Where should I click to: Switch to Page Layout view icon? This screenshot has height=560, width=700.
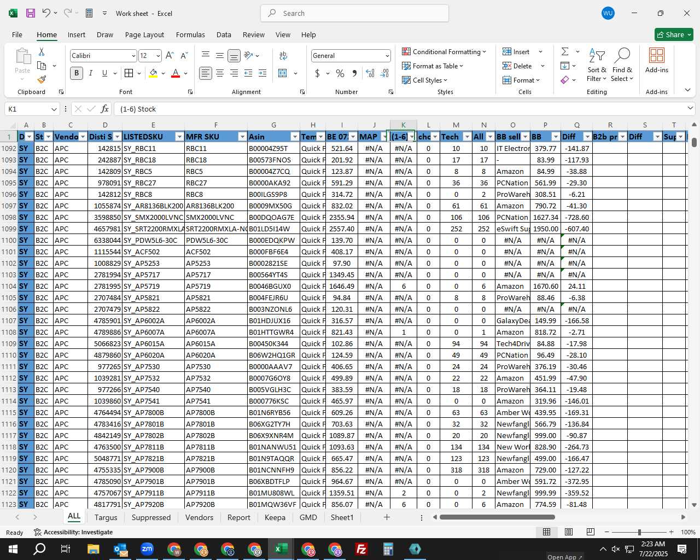pos(569,532)
